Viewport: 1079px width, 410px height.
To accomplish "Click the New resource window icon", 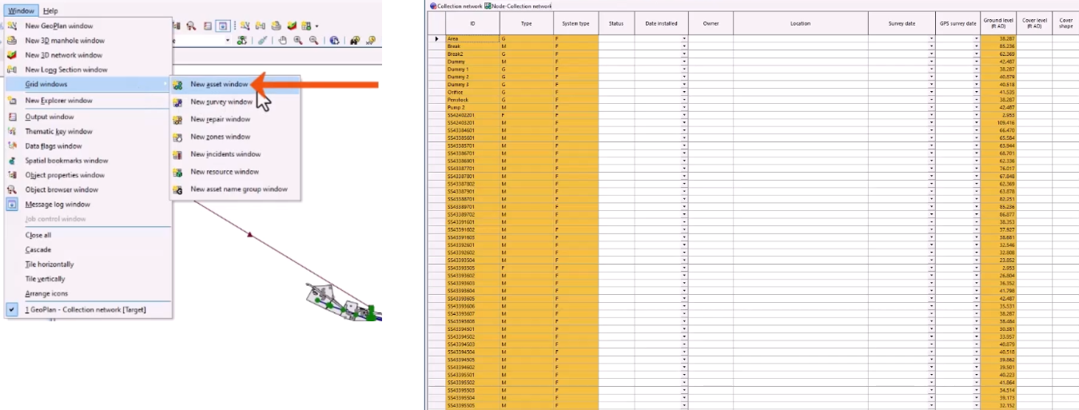I will (x=177, y=172).
